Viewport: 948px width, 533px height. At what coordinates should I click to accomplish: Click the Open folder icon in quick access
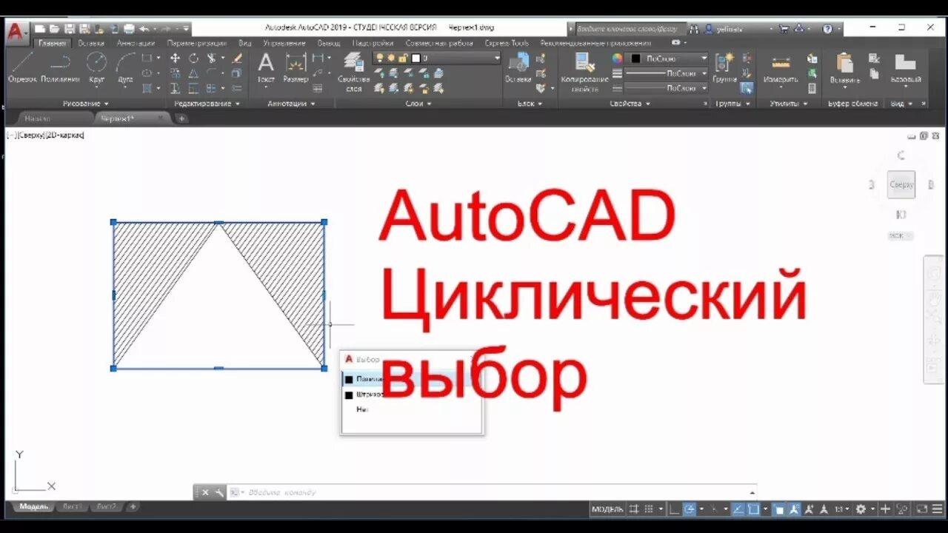pos(54,29)
